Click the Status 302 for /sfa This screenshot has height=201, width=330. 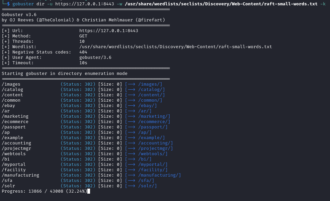click(x=78, y=180)
